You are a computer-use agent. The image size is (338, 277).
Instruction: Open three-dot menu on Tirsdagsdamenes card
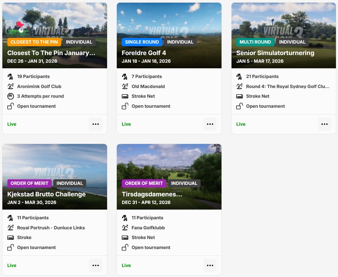210,266
